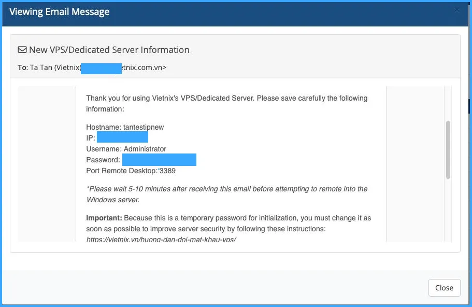The width and height of the screenshot is (472, 307).
Task: Click the X in the title bar
Action: point(457,9)
